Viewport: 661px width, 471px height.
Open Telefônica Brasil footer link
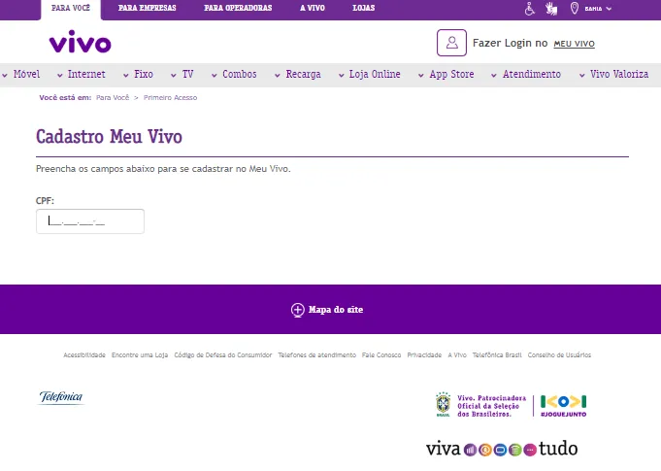coord(497,355)
